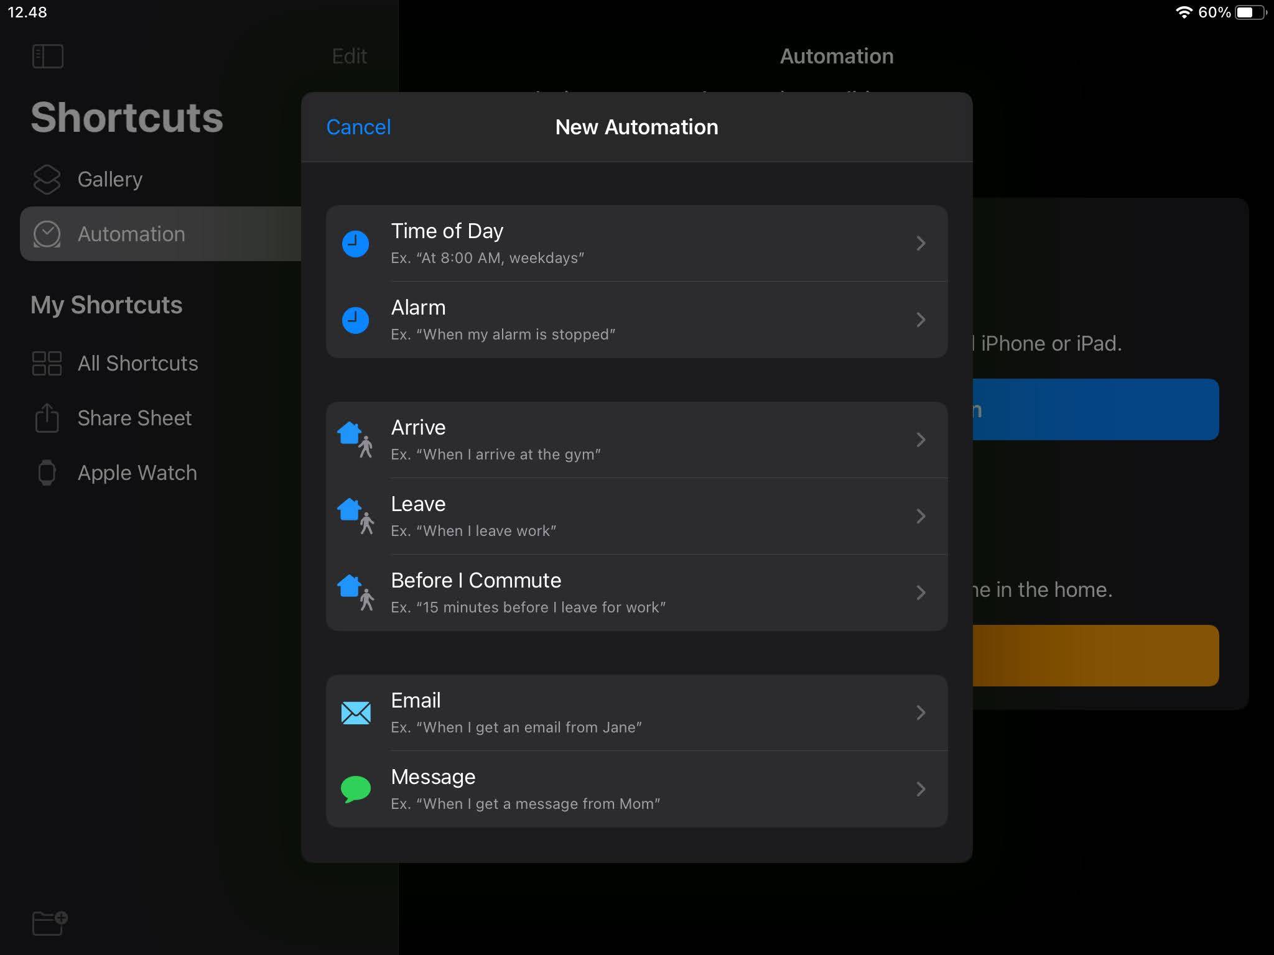
Task: Open Alarm row chevron
Action: pos(921,320)
